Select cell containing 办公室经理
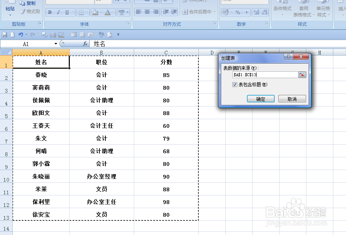Viewport: 346px width, 235px height. 102,176
